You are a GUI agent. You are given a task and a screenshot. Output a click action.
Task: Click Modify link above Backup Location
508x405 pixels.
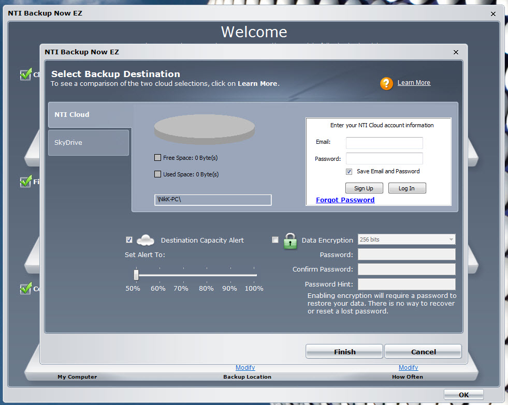(245, 367)
